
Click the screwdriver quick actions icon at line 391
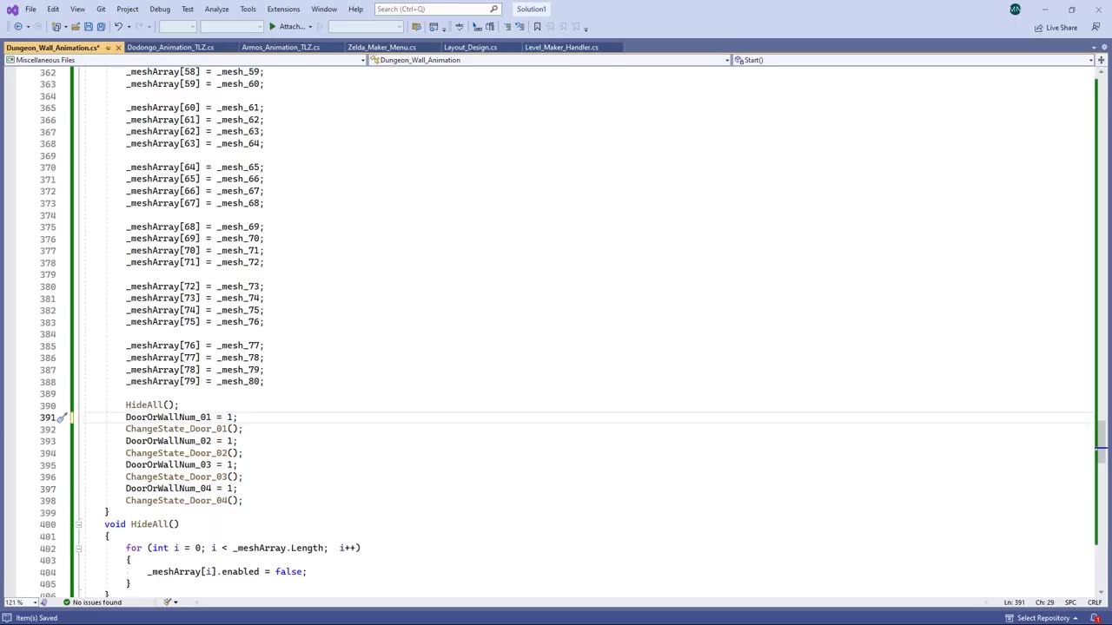point(62,418)
